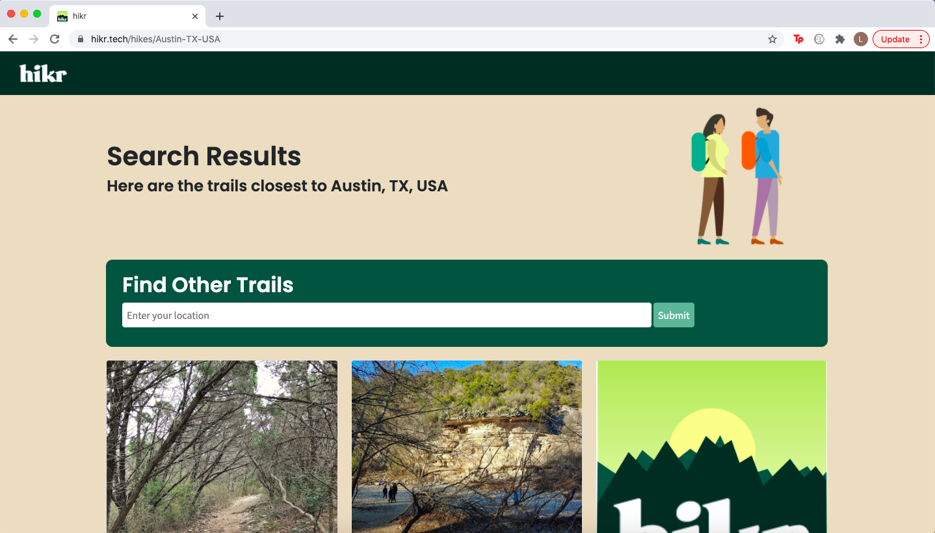
Task: Click the macOS yellow minimize button
Action: (24, 14)
